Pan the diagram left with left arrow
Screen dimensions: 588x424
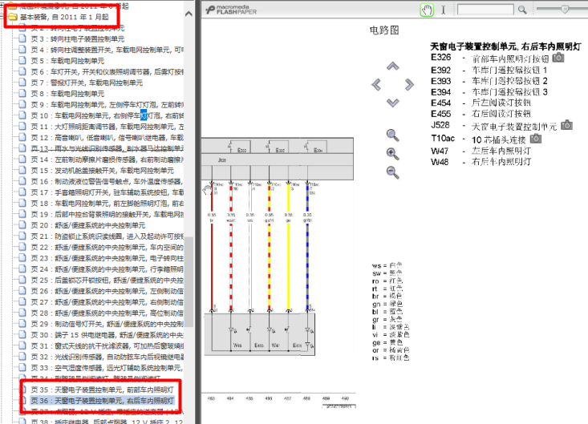click(376, 85)
